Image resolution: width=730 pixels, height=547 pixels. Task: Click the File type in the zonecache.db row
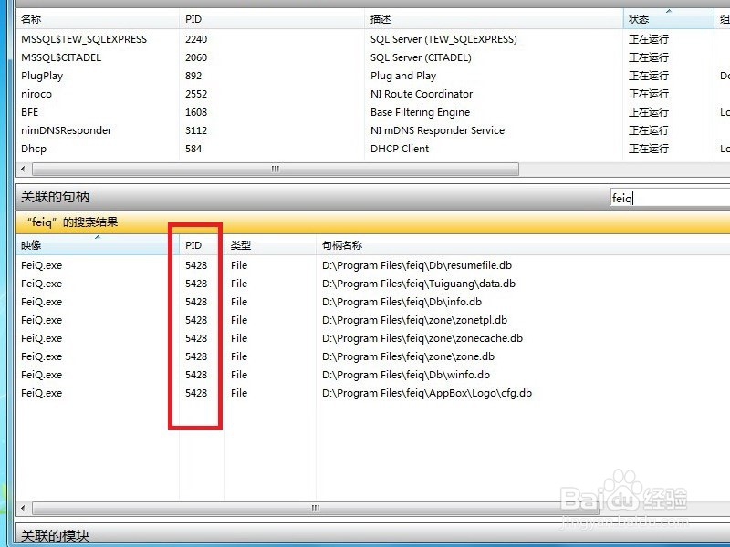pyautogui.click(x=239, y=338)
